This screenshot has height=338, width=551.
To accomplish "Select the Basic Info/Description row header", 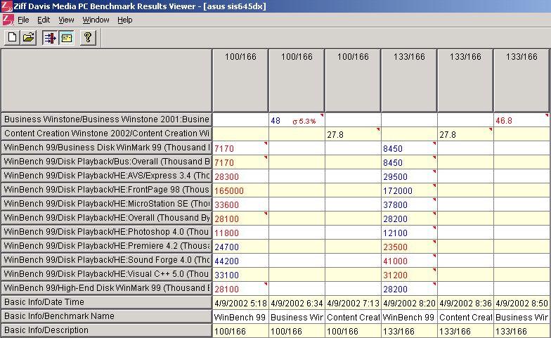I will point(107,330).
